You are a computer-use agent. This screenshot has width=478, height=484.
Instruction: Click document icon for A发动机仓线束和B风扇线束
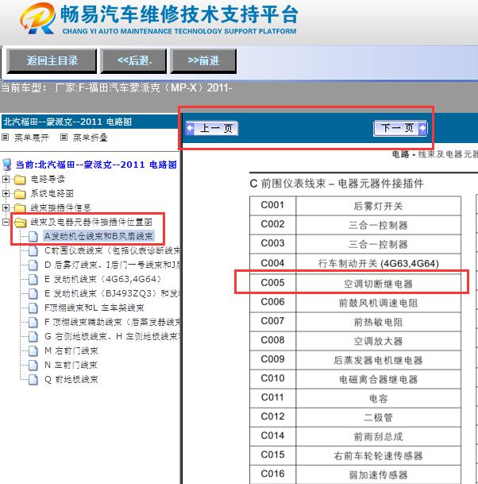33,237
